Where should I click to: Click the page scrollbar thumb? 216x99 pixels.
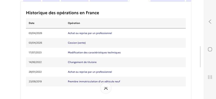pos(200,57)
